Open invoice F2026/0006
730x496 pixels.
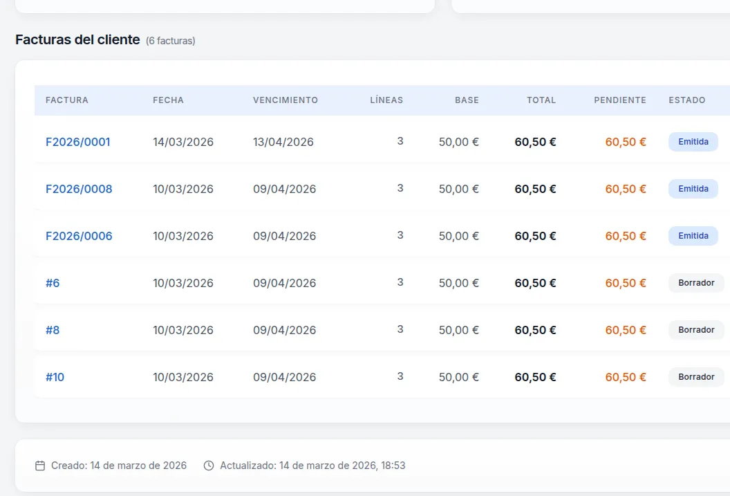(x=79, y=236)
